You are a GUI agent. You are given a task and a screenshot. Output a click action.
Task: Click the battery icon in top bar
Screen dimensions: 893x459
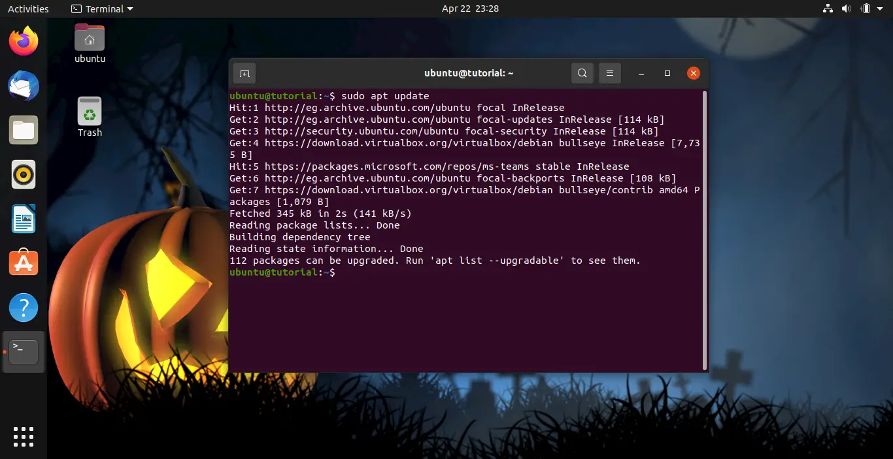point(866,8)
